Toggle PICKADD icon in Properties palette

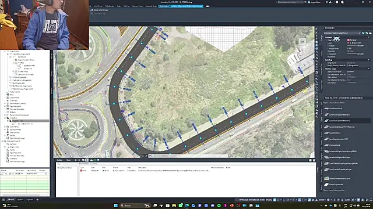[x=363, y=33]
